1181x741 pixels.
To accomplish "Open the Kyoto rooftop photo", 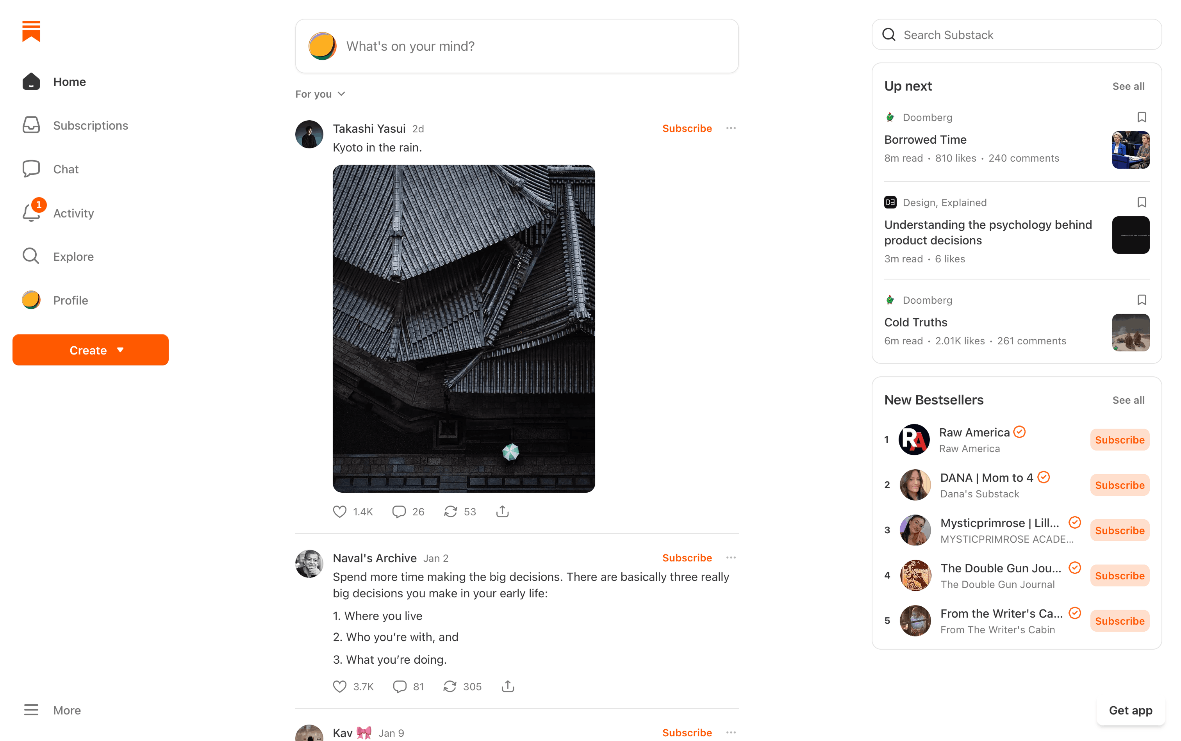I will click(x=464, y=328).
